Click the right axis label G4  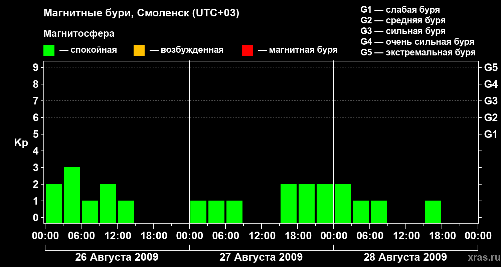(x=491, y=84)
